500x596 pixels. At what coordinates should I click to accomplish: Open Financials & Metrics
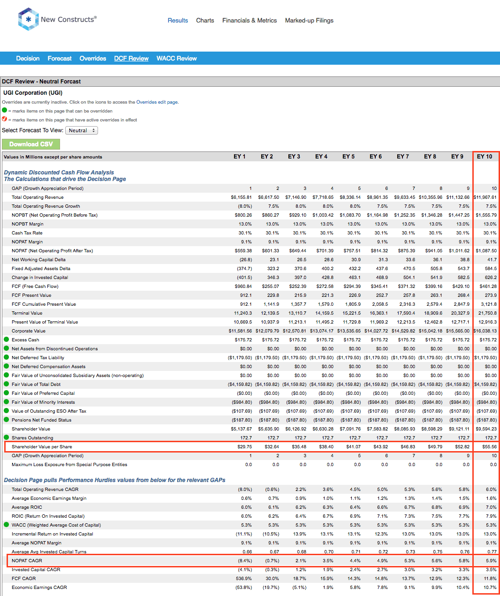pyautogui.click(x=250, y=21)
